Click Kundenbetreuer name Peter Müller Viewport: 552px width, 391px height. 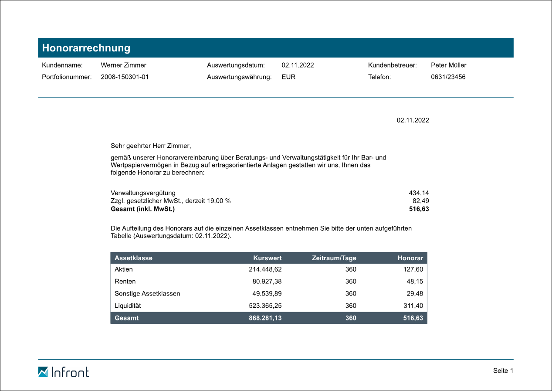click(x=448, y=65)
